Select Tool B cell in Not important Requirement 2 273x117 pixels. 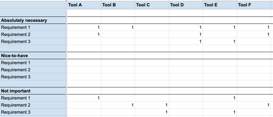118,105
